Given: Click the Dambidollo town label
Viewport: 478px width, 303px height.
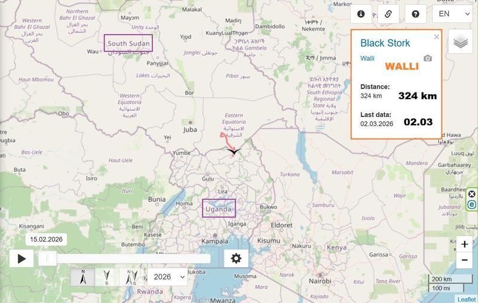Looking at the screenshot, I should 270,26.
